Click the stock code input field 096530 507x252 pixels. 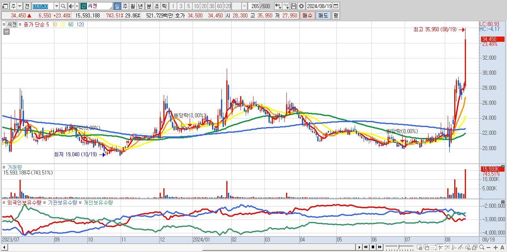pos(43,6)
